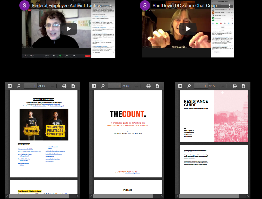This screenshot has height=199, width=262.
Task: Click horizontal scrollbar thumb of The Count PDF
Action: [x=123, y=196]
